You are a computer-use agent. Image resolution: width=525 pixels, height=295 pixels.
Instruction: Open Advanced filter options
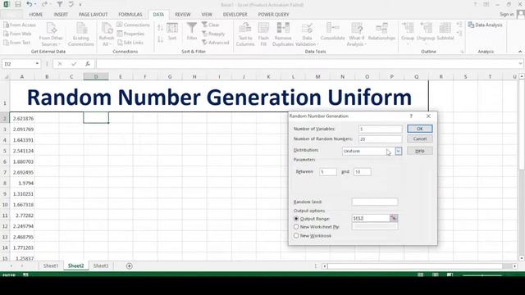tap(215, 43)
